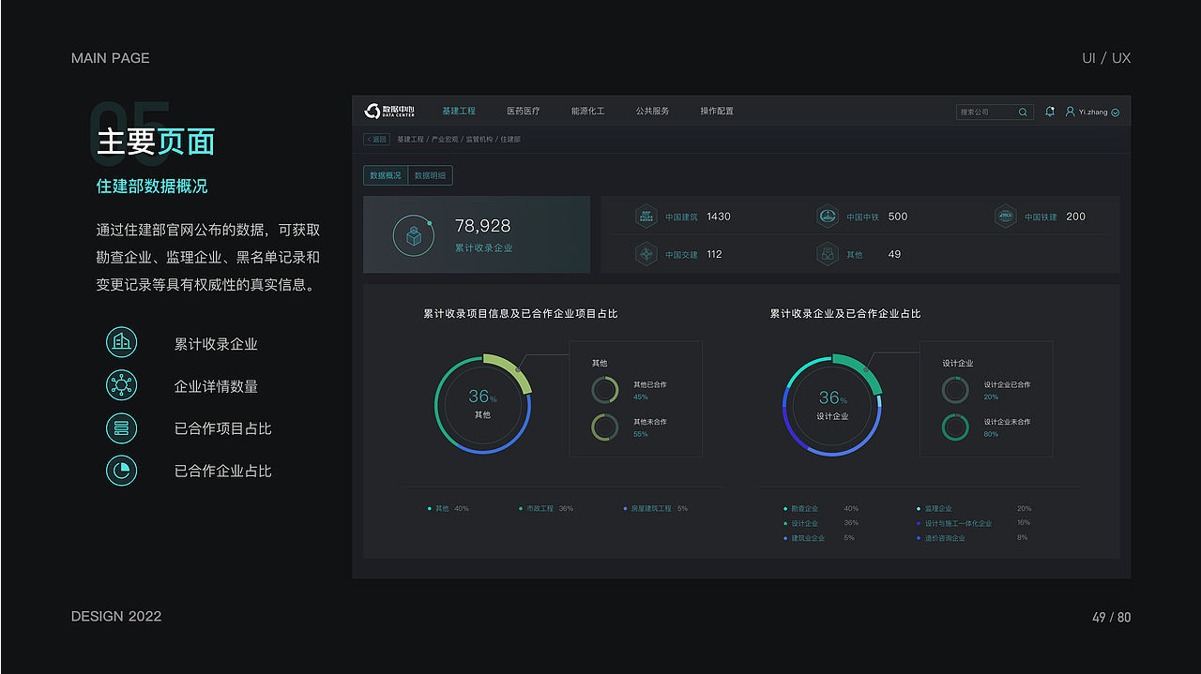Screen dimensions: 1201x674
Task: Switch to 数据明细 tab
Action: 431,175
